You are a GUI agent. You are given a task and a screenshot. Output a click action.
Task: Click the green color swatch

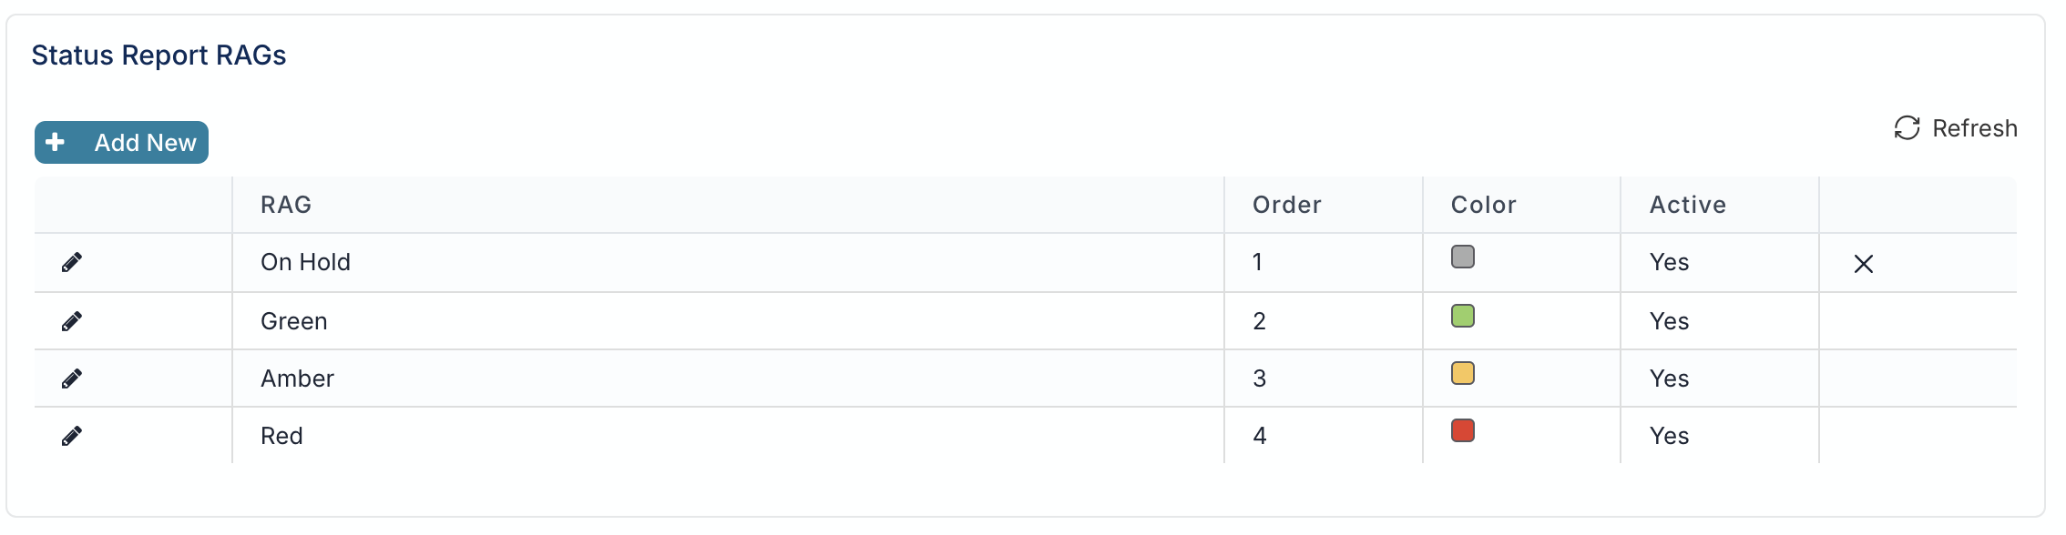click(x=1463, y=316)
